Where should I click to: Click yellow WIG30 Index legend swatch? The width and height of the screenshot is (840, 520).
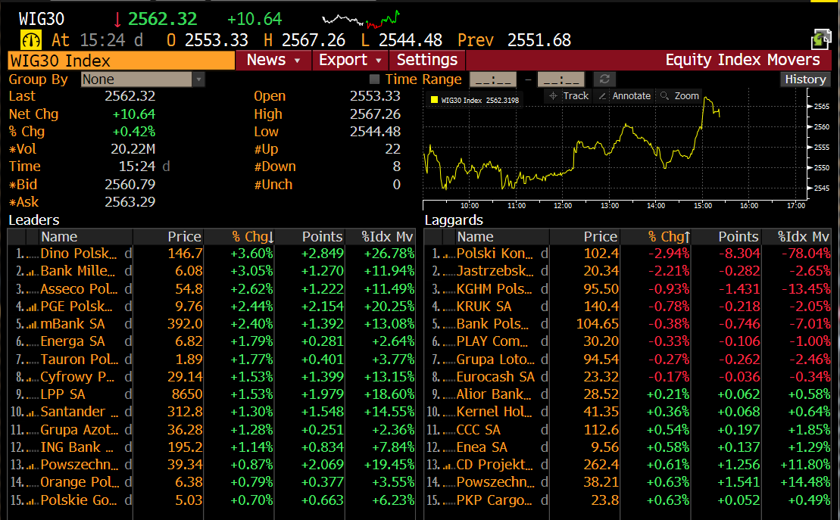[435, 100]
